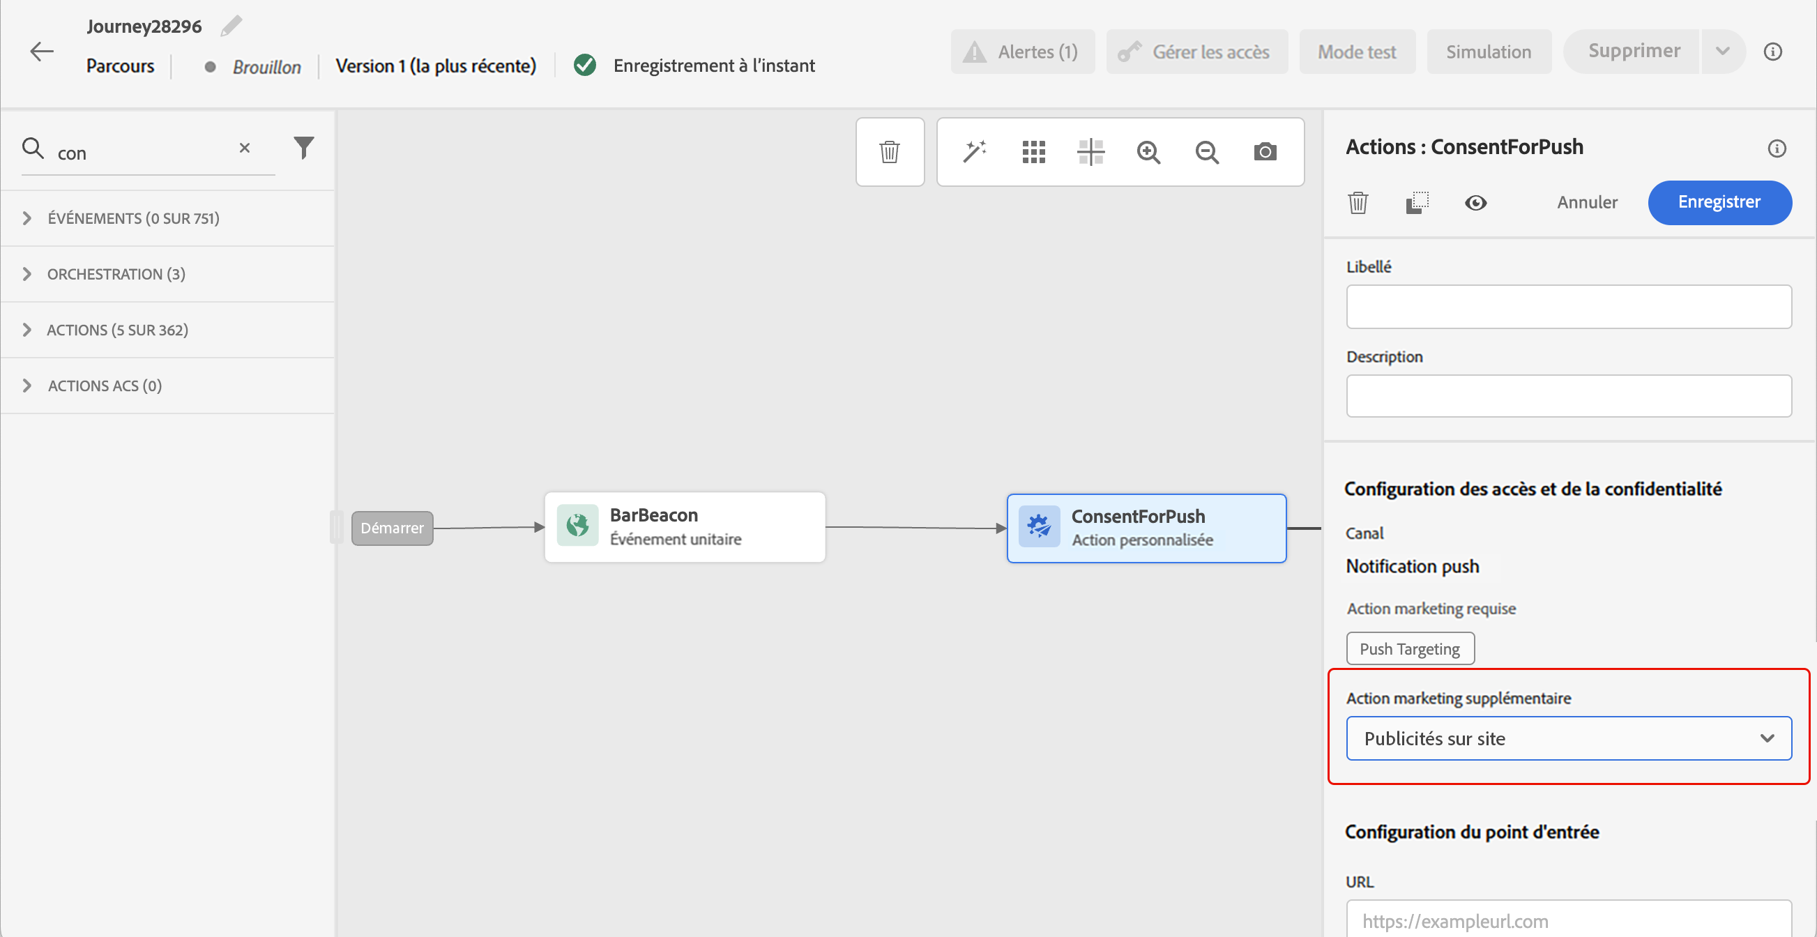Click the Enregistrer button
1817x937 pixels.
[1719, 202]
